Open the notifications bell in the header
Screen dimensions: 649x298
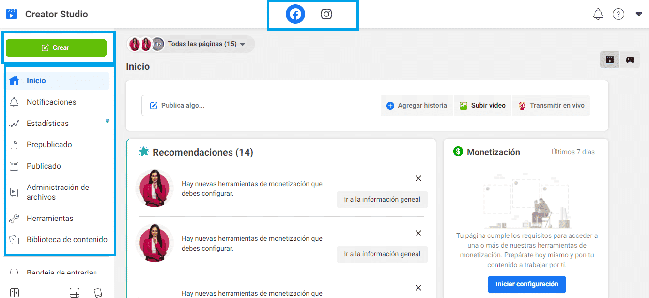coord(598,14)
